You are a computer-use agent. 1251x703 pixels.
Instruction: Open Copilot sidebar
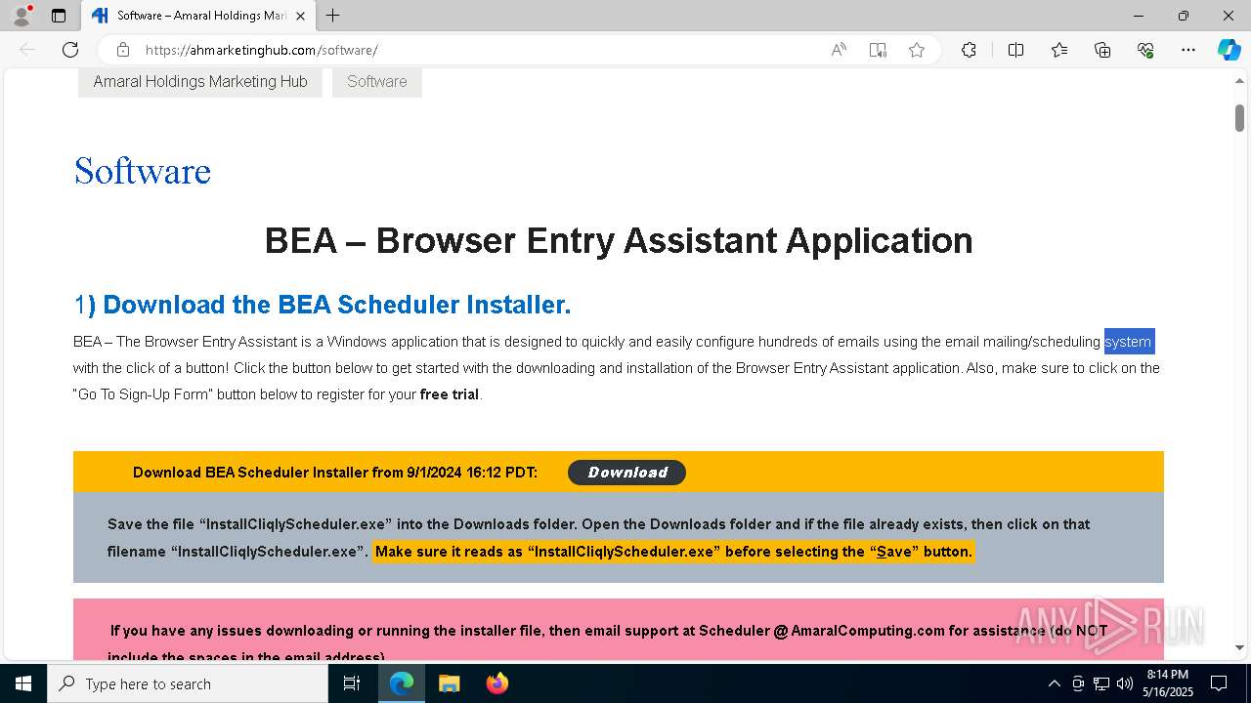click(x=1229, y=50)
